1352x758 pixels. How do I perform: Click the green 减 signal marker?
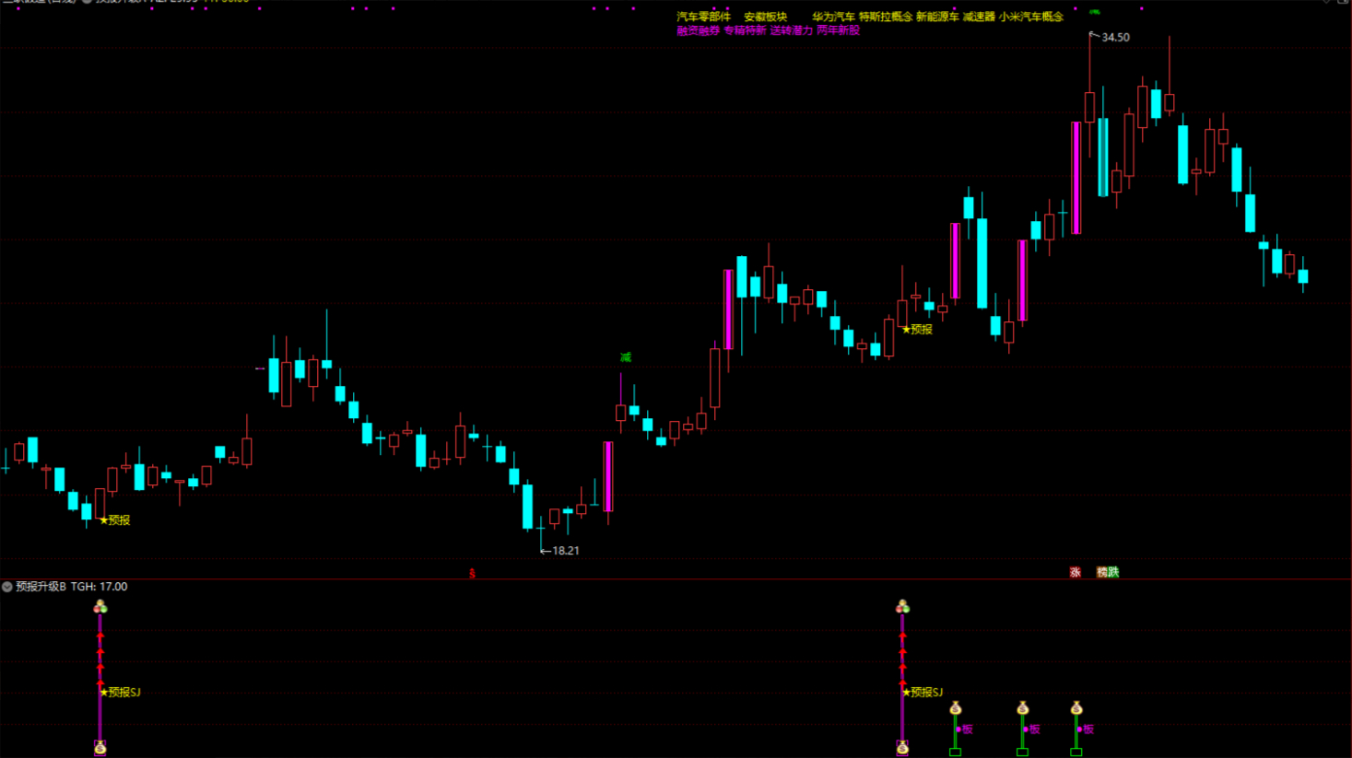[x=626, y=357]
